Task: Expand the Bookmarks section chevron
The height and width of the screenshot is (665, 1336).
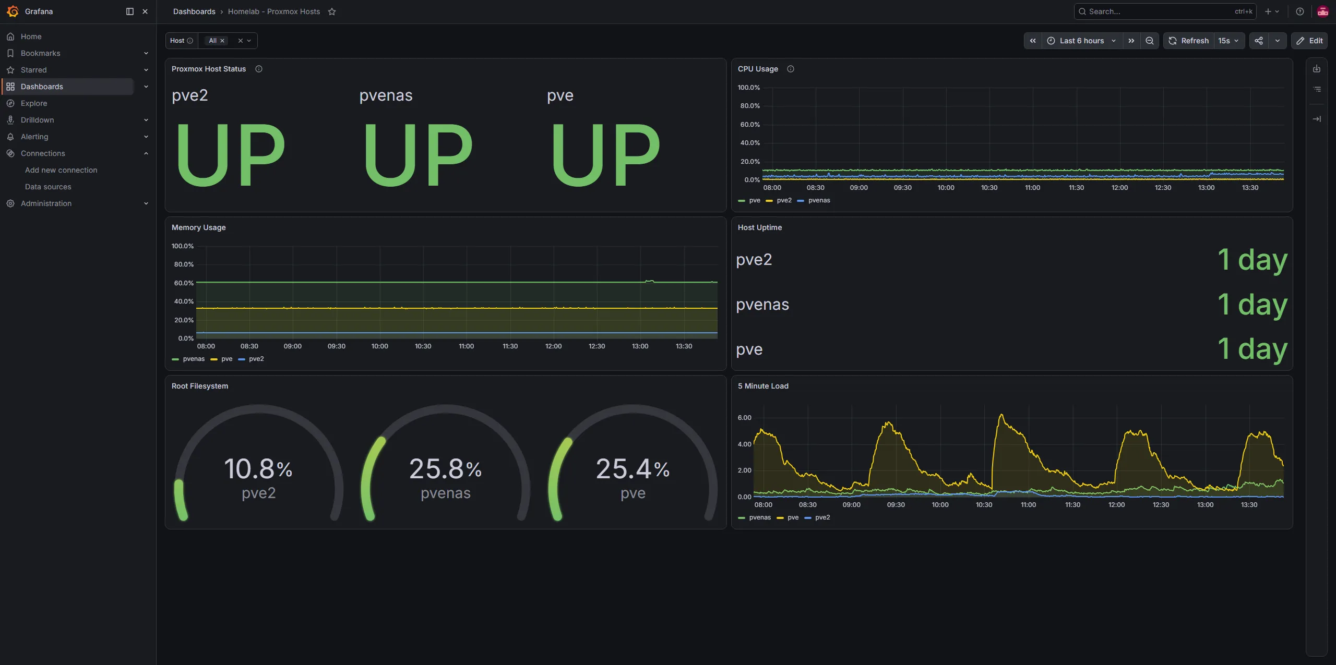Action: [x=146, y=53]
